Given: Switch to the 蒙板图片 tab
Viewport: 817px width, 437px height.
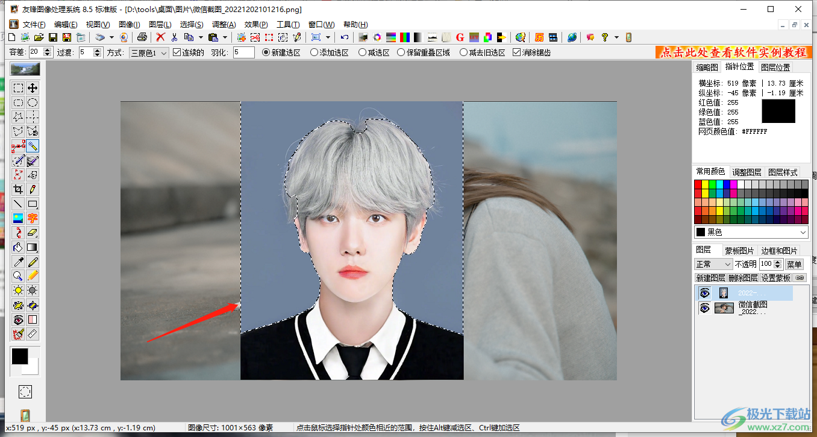Looking at the screenshot, I should (739, 250).
